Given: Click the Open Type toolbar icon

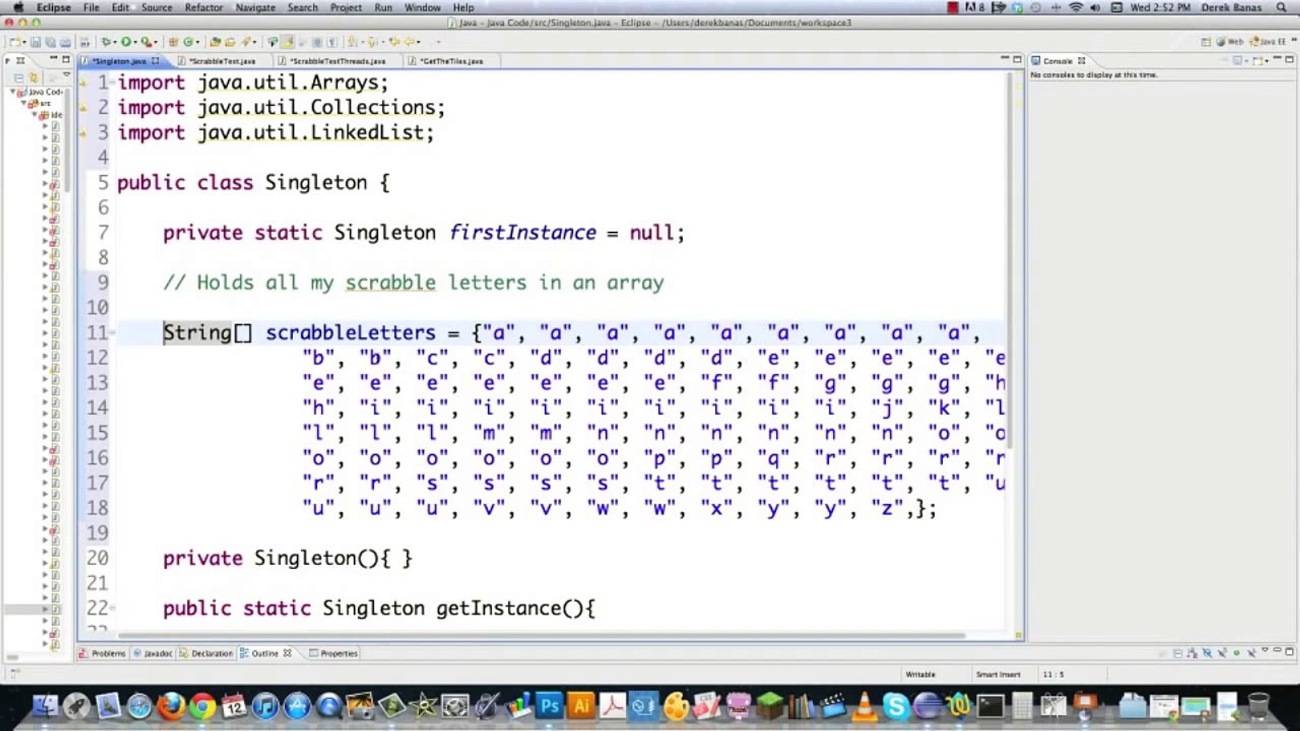Looking at the screenshot, I should (215, 42).
